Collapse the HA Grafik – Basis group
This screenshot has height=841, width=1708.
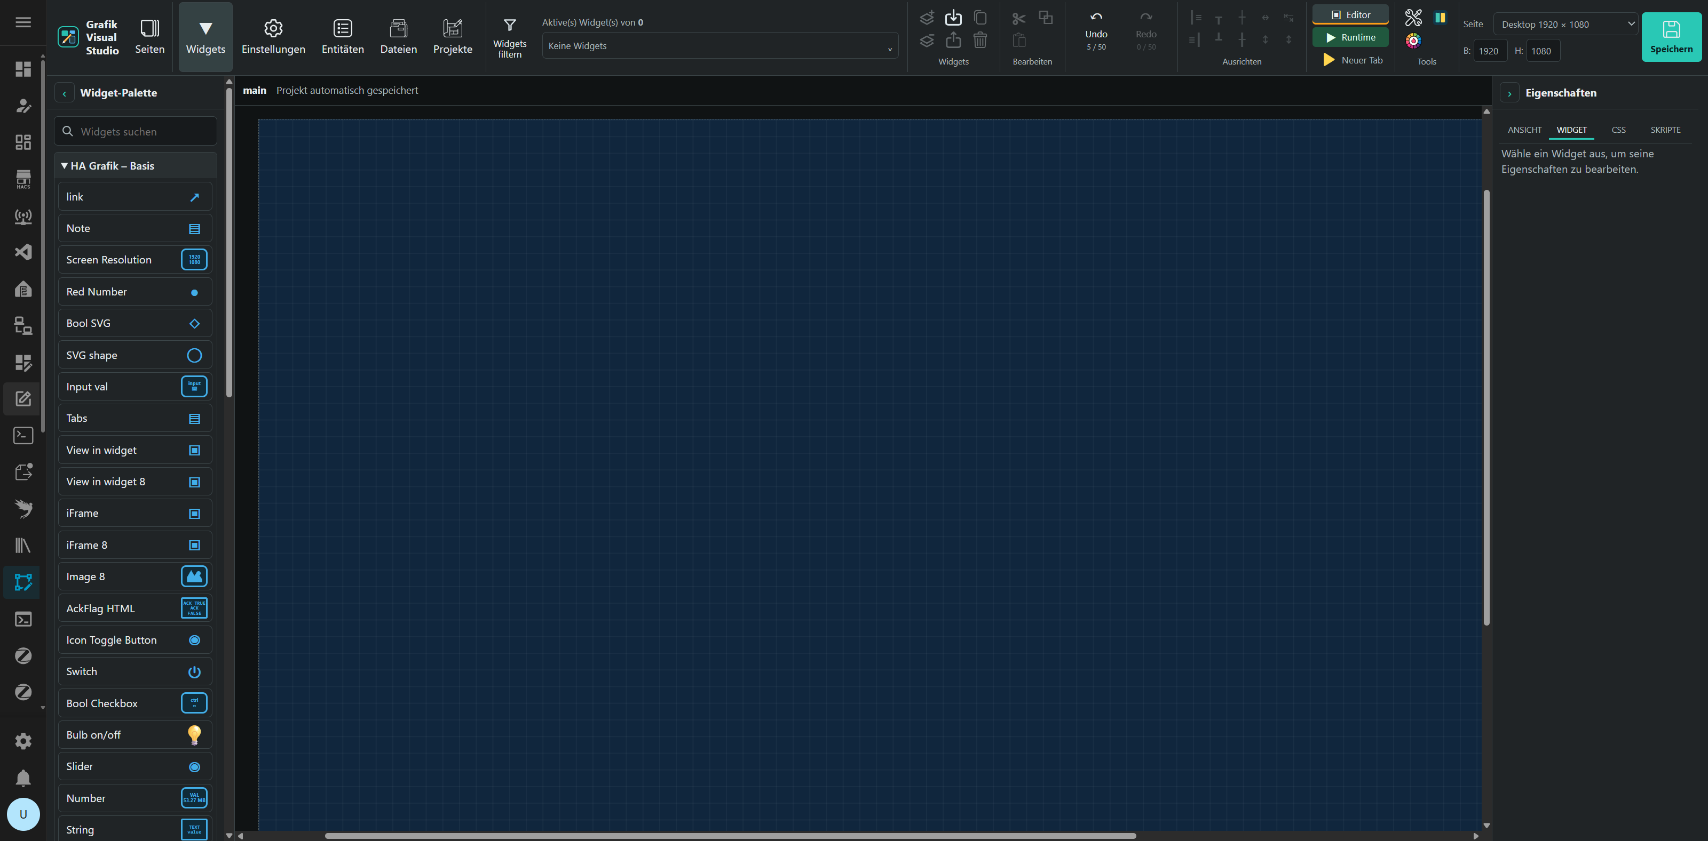click(135, 166)
